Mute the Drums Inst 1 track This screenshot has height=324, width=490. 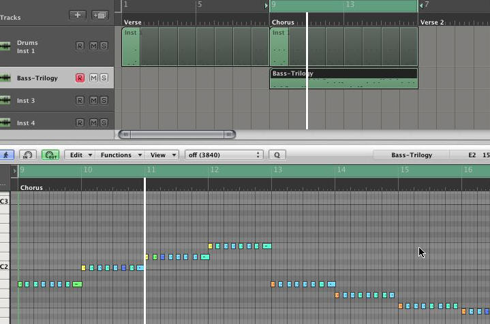pyautogui.click(x=93, y=46)
